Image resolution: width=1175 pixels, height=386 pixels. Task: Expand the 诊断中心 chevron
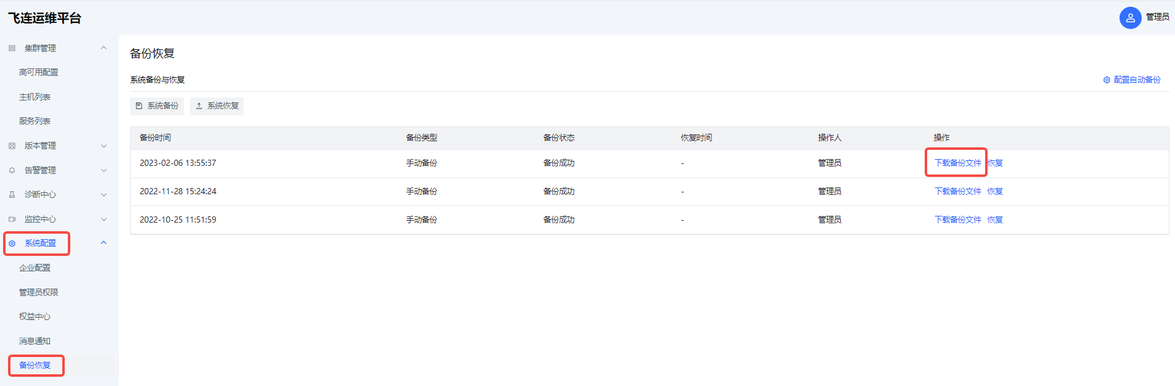(104, 195)
